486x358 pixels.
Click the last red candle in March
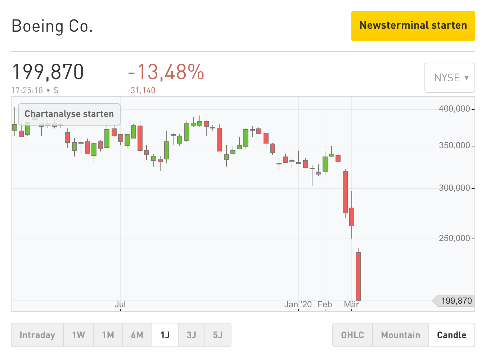(358, 276)
